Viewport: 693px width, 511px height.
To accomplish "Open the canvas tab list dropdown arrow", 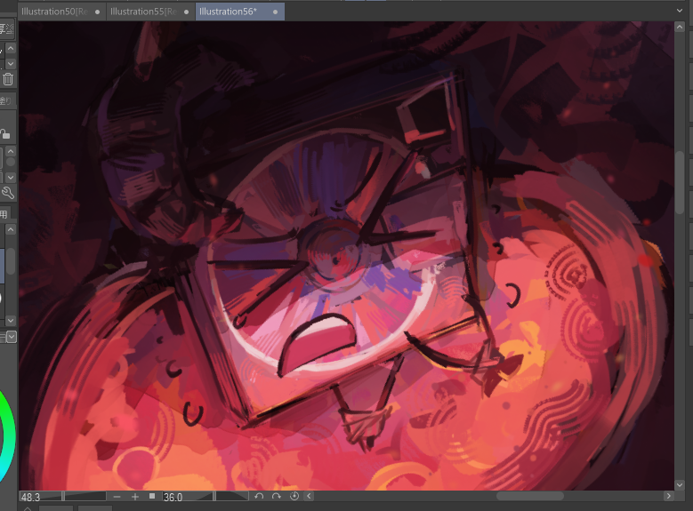I will pos(680,10).
